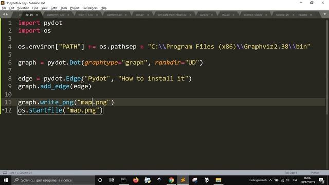Click the Line 11, Column 21 status
This screenshot has height=185, width=329.
point(21,173)
